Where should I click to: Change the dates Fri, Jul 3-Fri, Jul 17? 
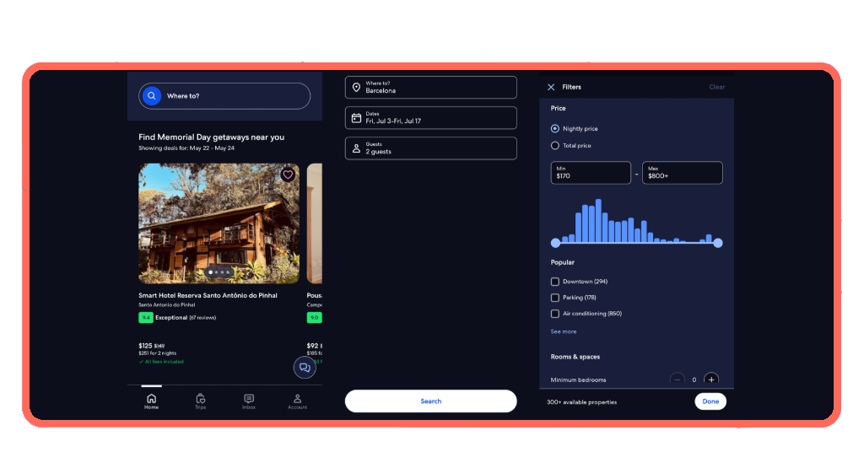431,118
